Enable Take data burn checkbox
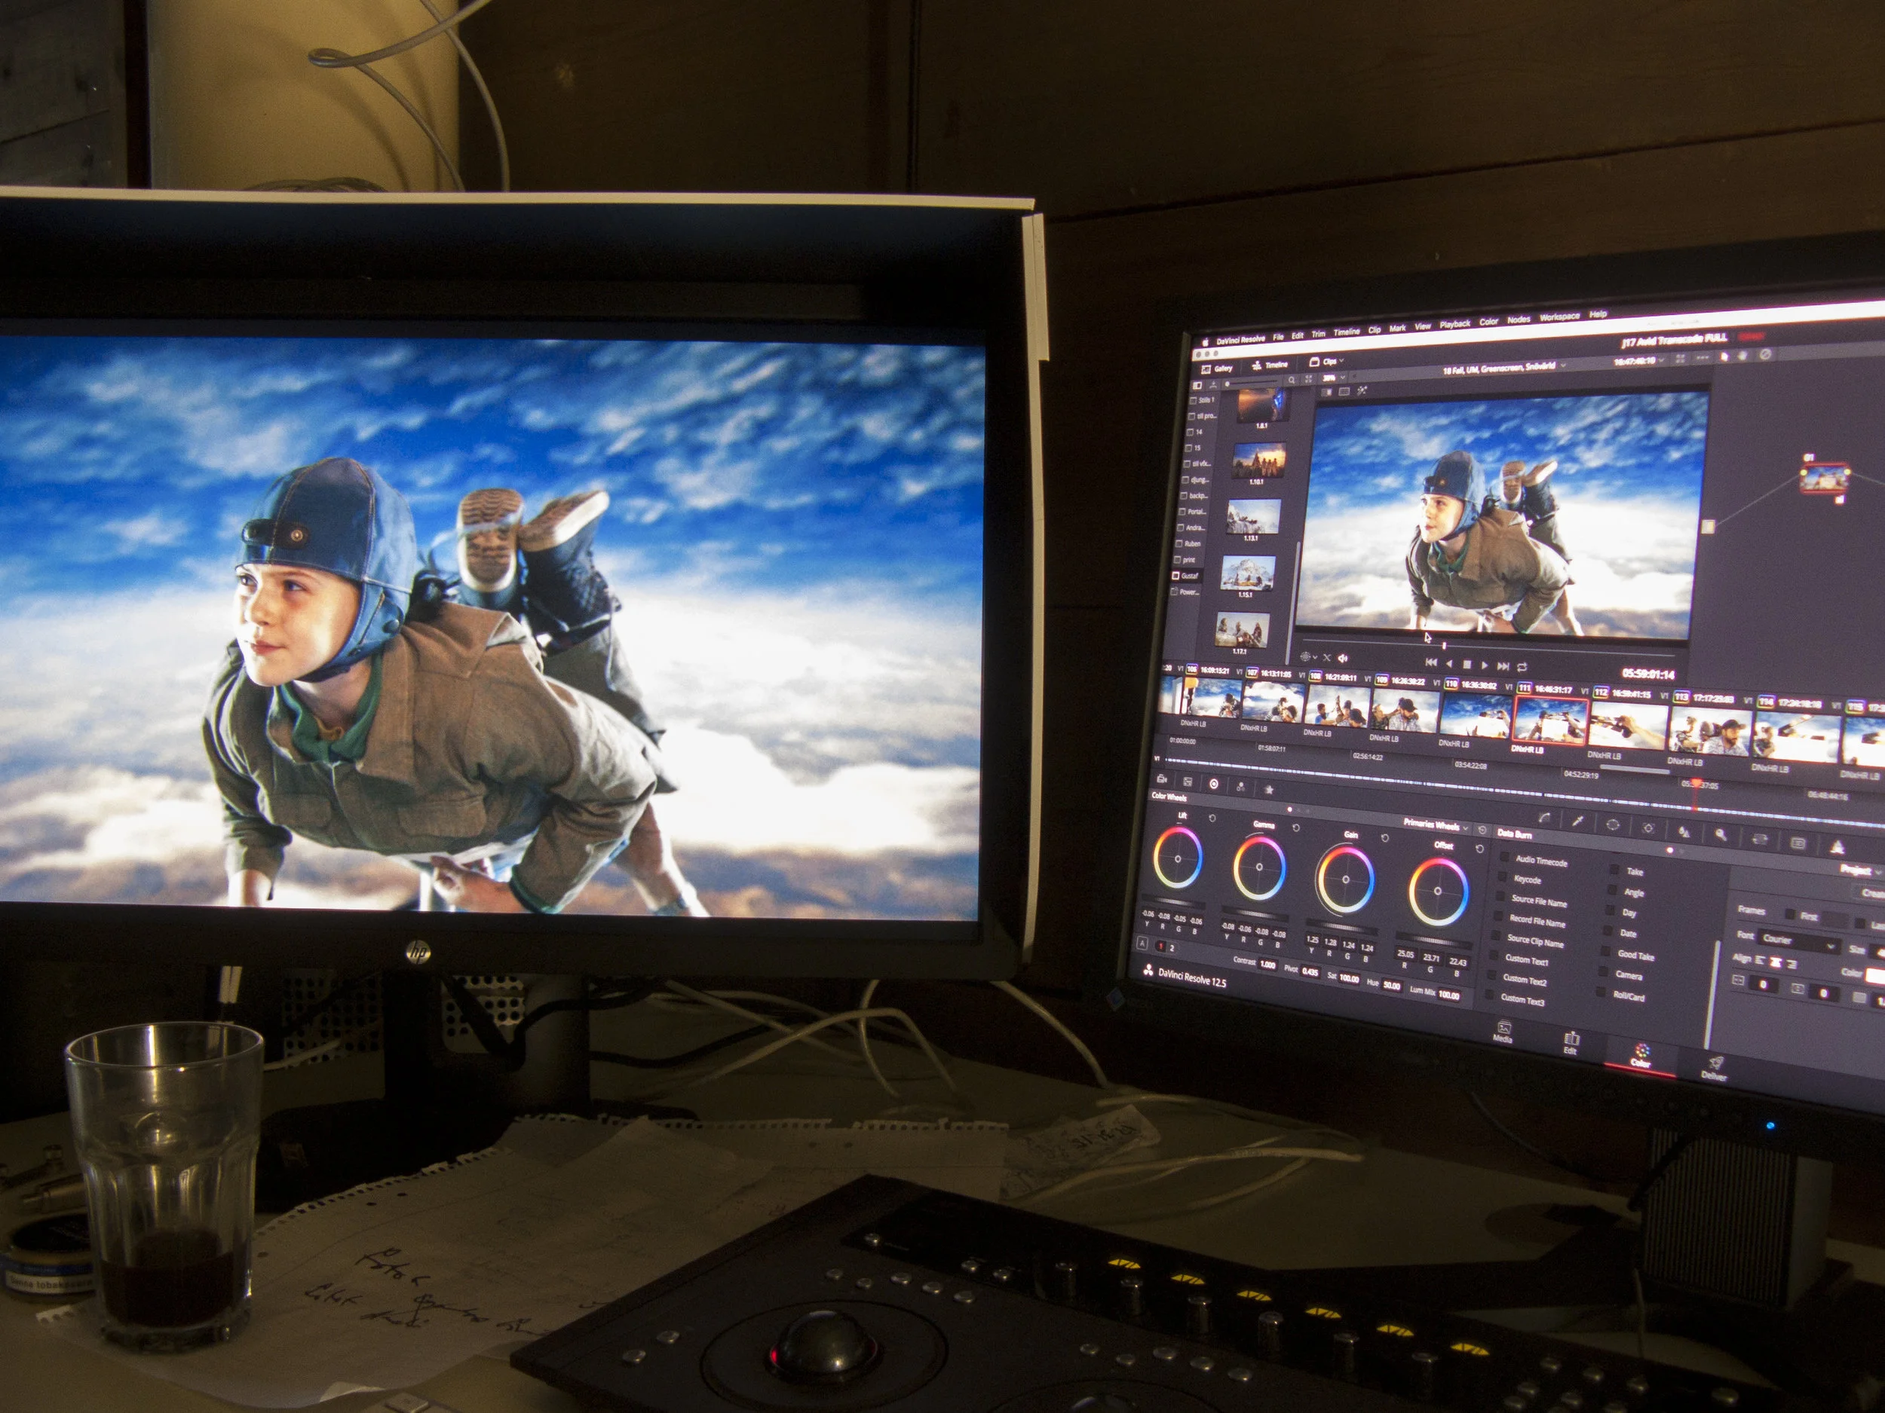The height and width of the screenshot is (1413, 1885). click(1614, 870)
